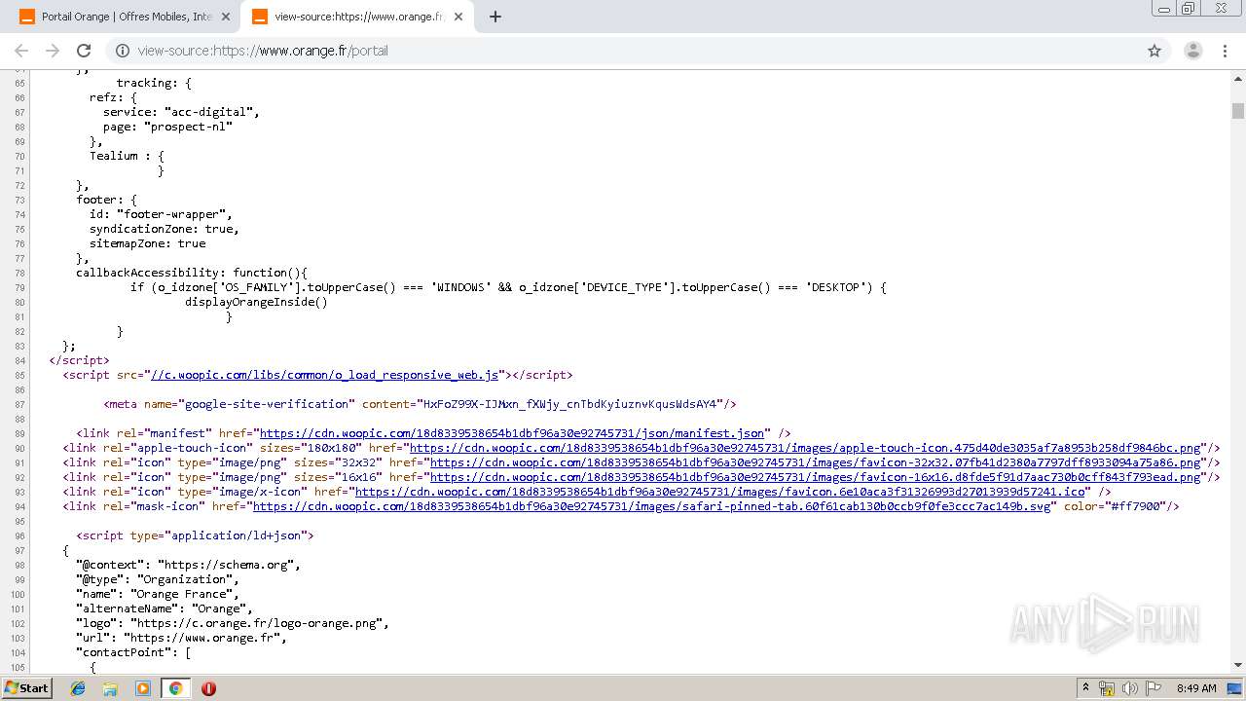1246x701 pixels.
Task: Click the 'displayOrangeInside()' text
Action: (x=256, y=302)
